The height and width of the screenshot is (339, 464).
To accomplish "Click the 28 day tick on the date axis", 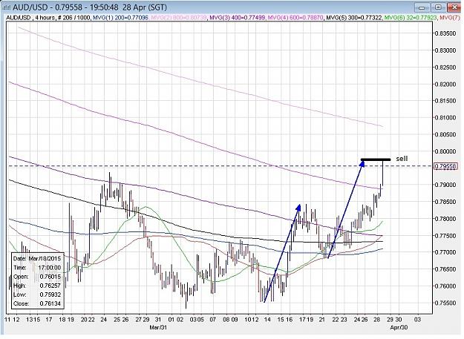I will 377,320.
